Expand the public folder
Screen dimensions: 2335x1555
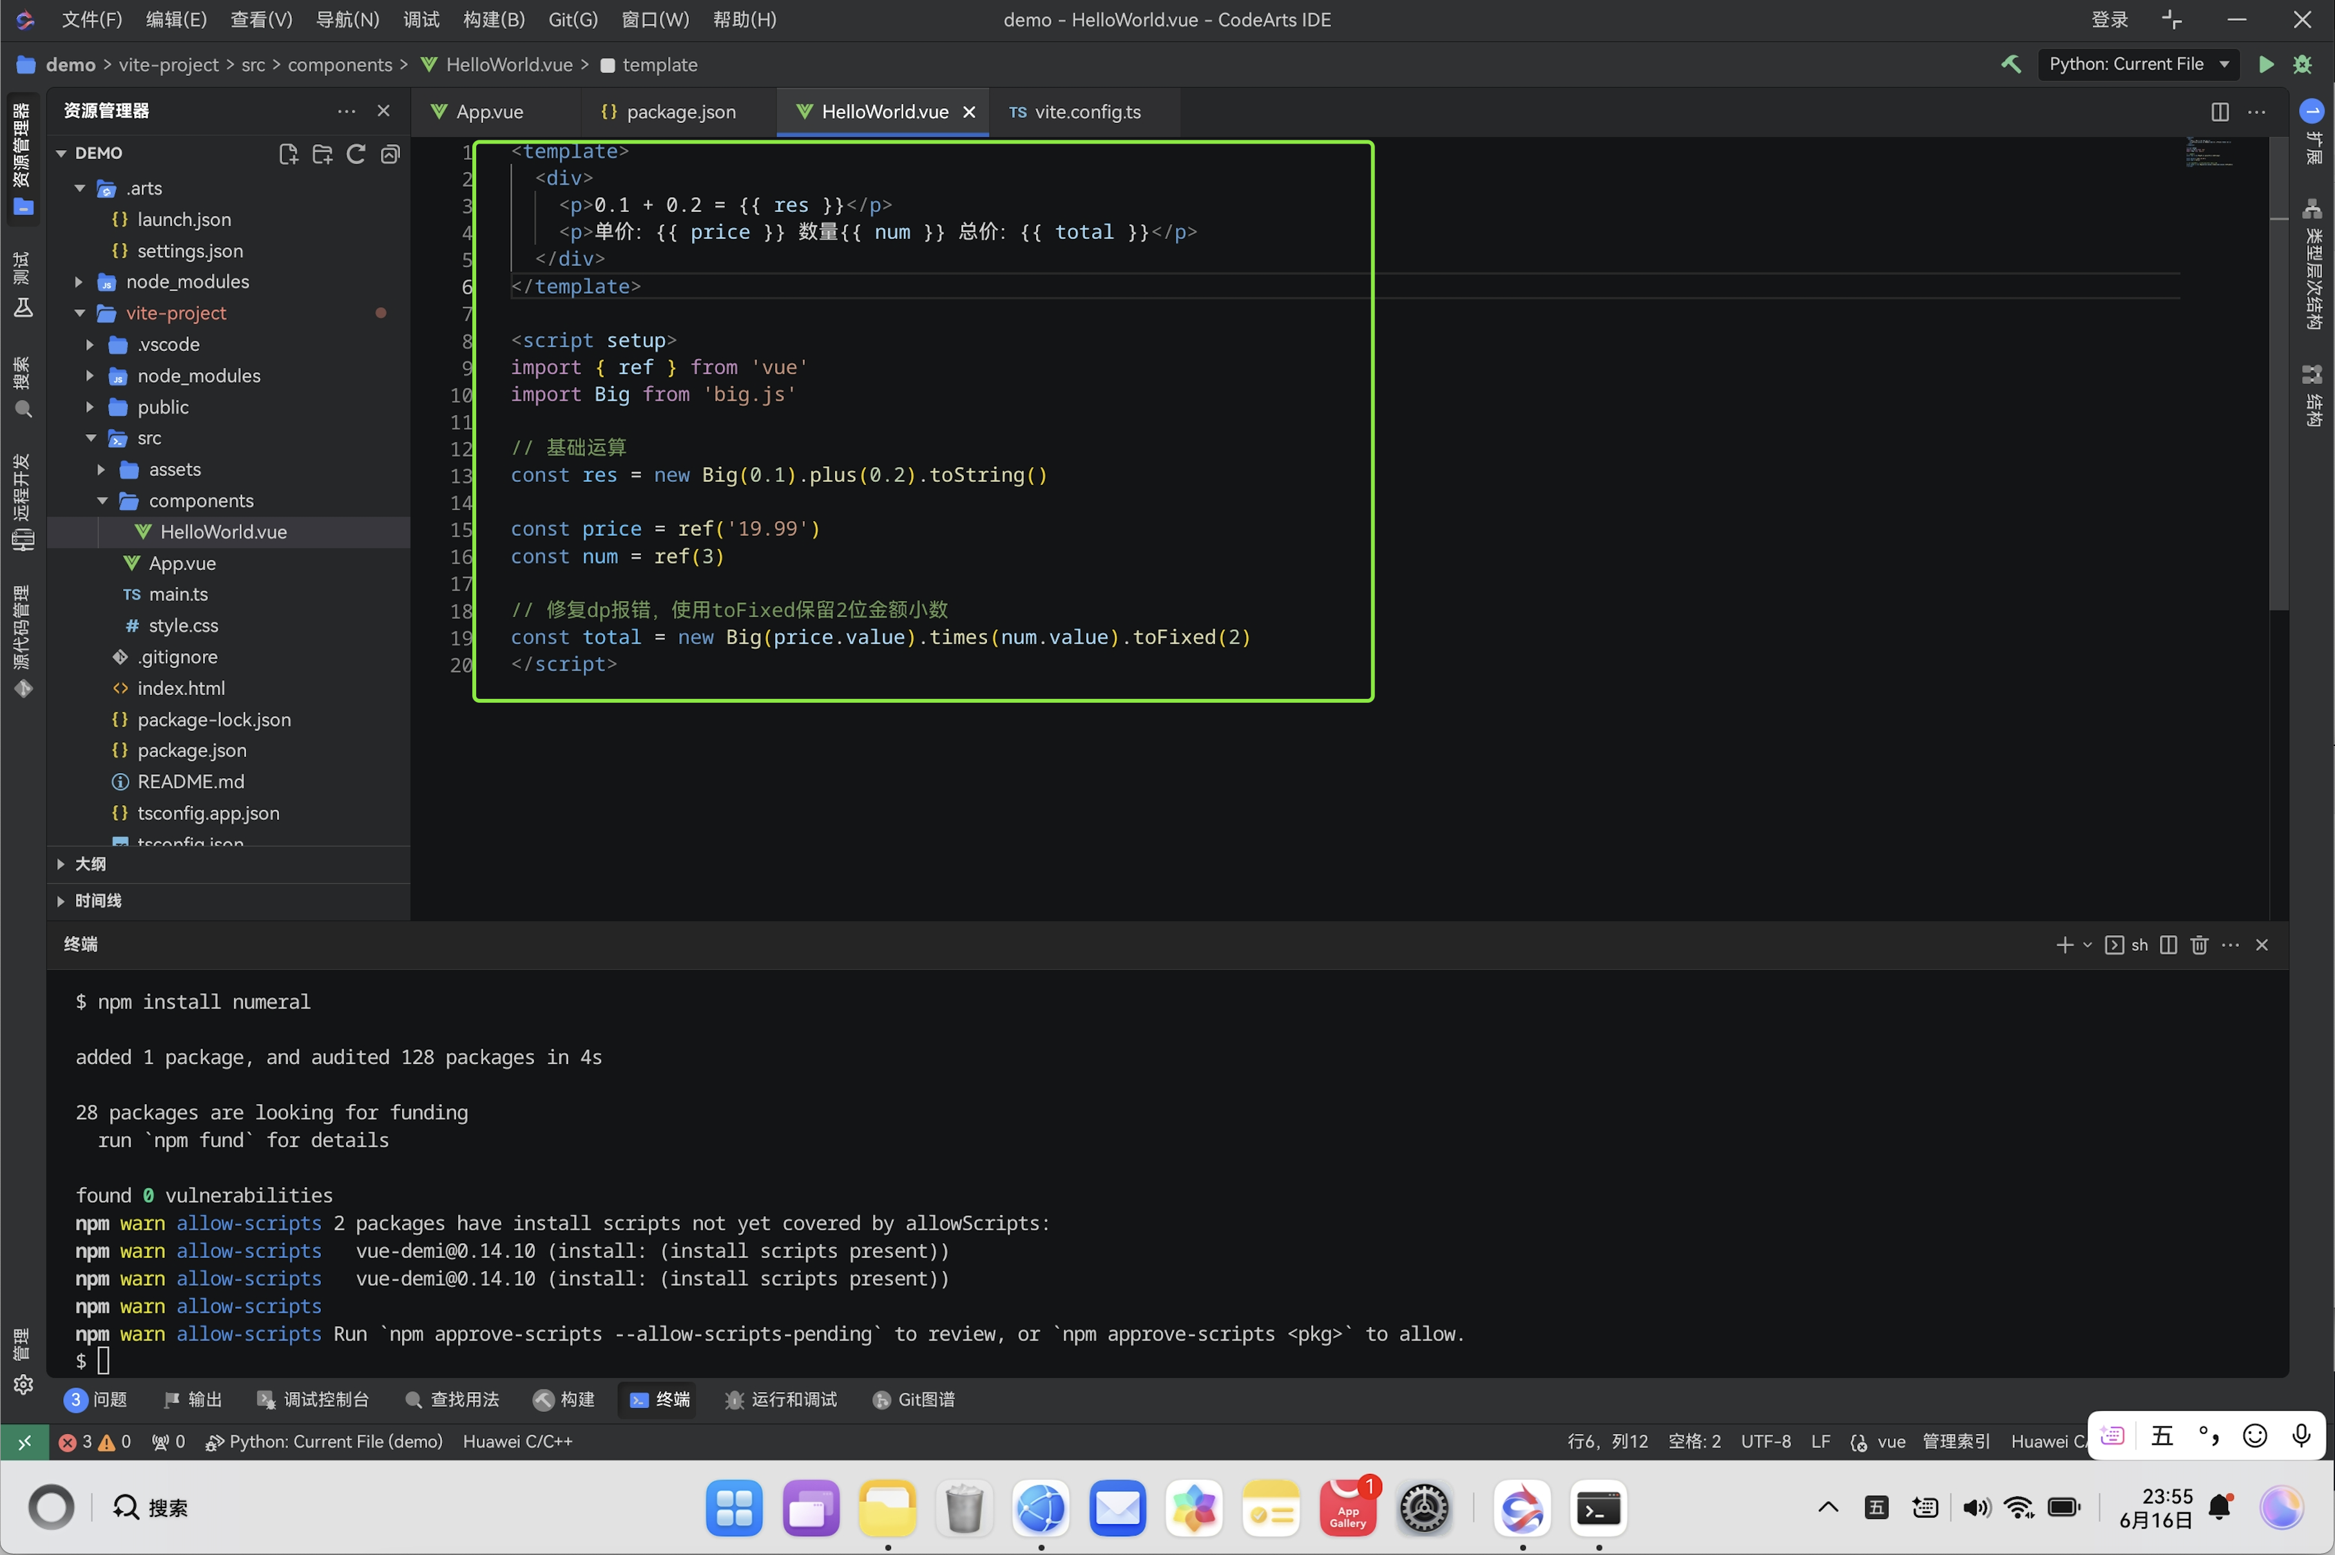pyautogui.click(x=90, y=408)
